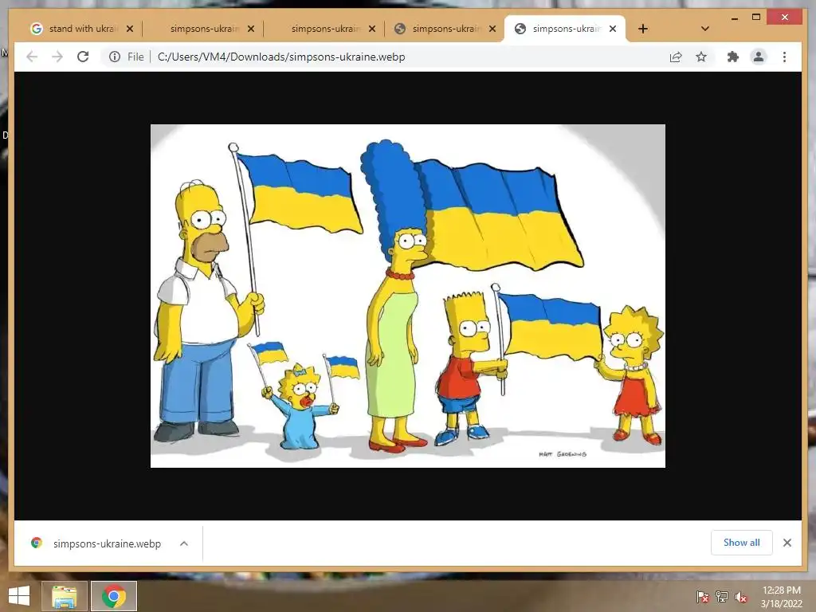The width and height of the screenshot is (816, 612).
Task: Close the downloads bar
Action: tap(787, 543)
